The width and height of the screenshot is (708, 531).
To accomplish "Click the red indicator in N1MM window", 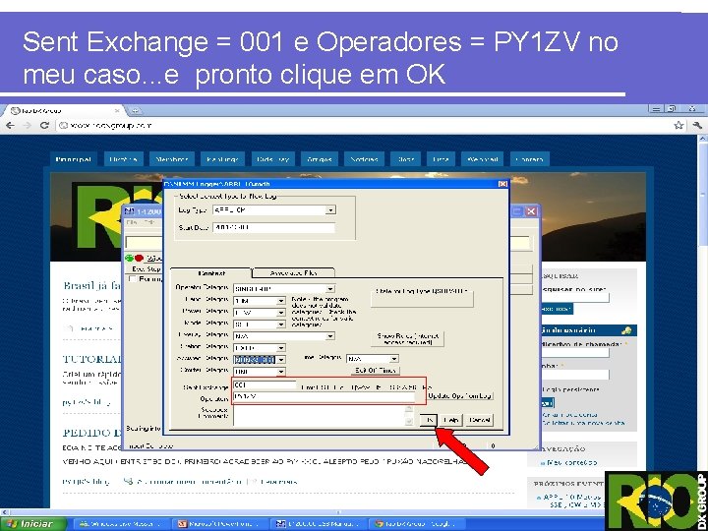I will (x=139, y=259).
